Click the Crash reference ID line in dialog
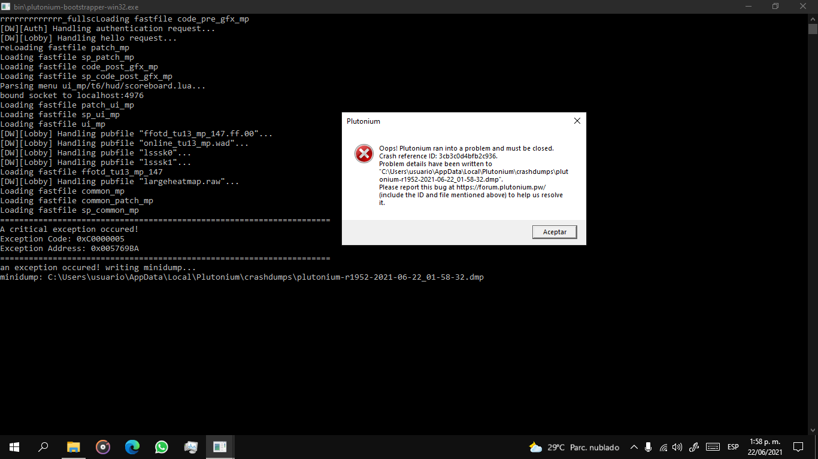The image size is (818, 459). [438, 156]
